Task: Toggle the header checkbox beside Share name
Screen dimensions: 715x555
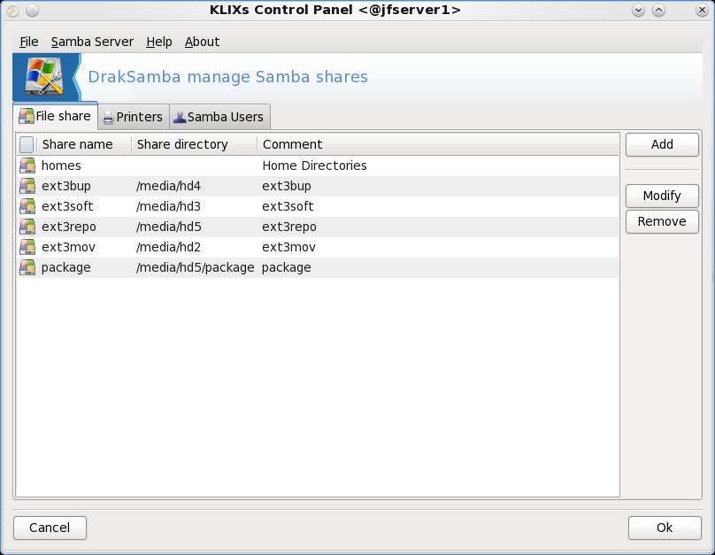Action: pos(27,144)
